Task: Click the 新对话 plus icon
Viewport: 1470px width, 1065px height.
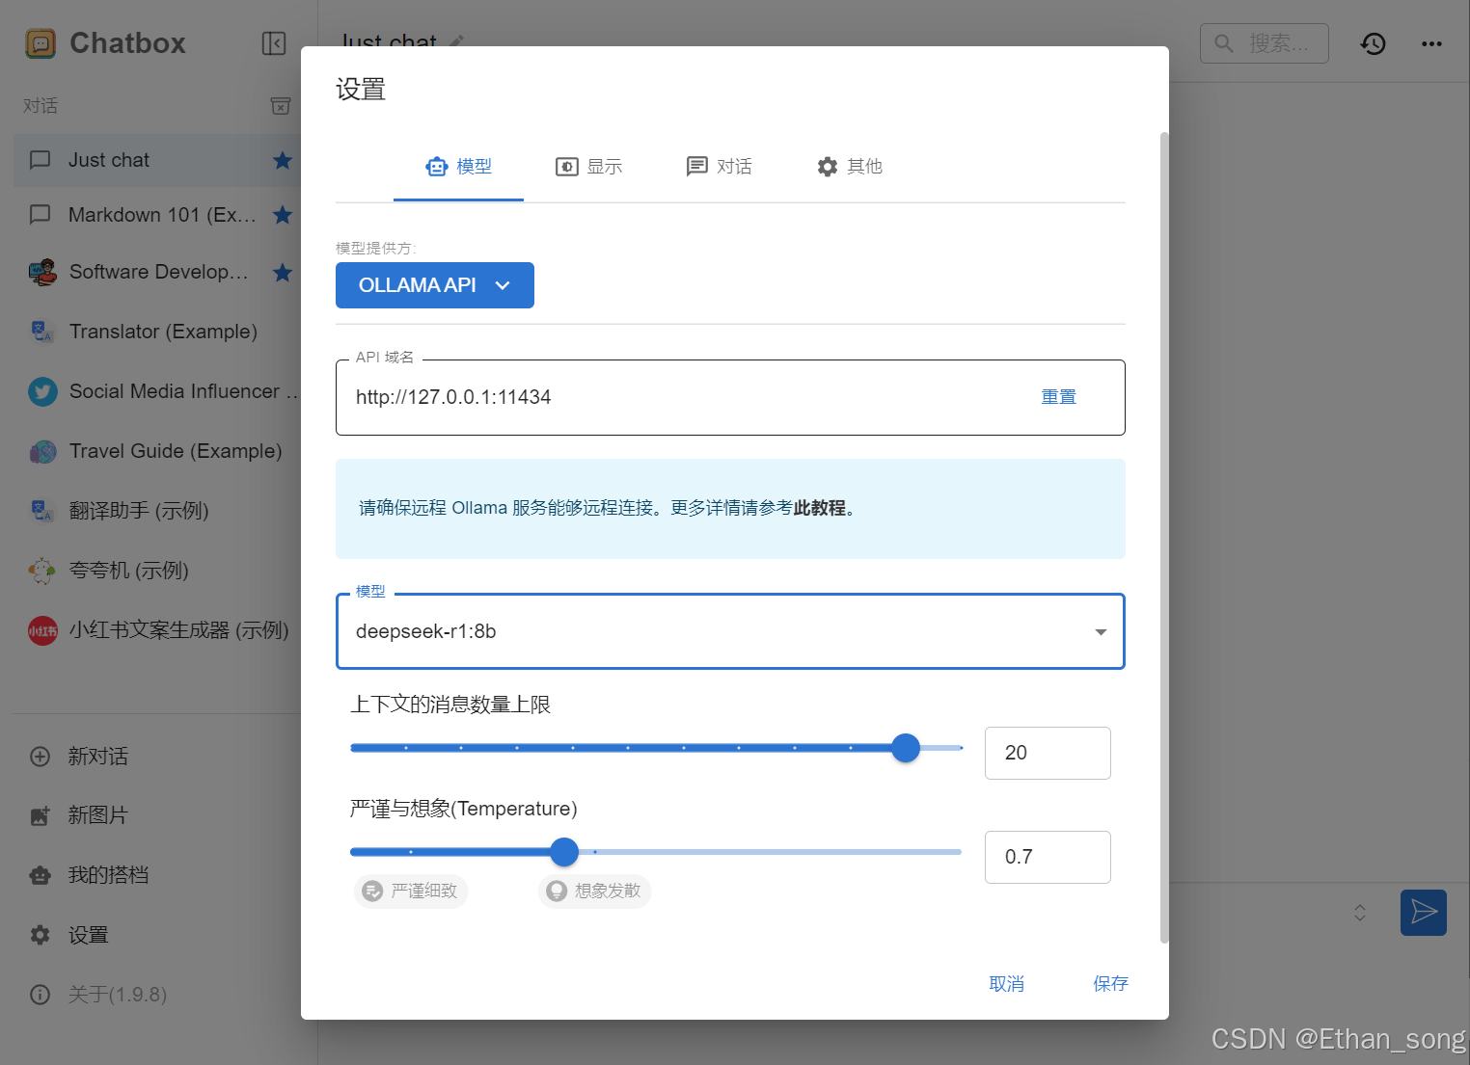Action: 40,757
